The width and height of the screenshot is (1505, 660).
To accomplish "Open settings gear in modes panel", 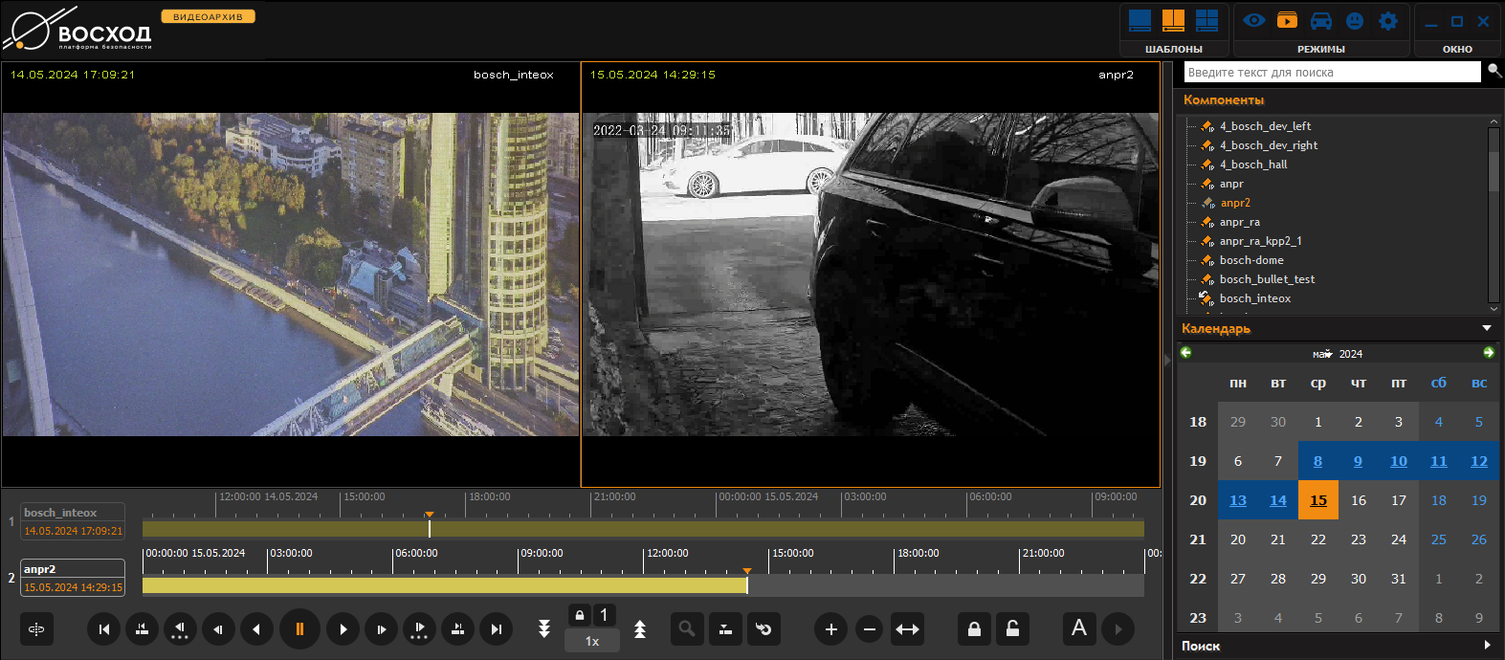I will (1388, 21).
